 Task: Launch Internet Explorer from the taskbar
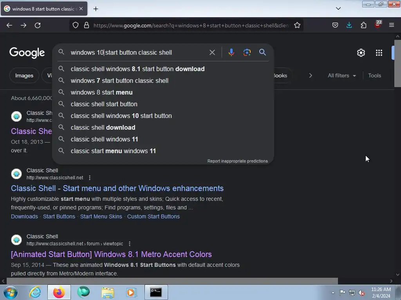35,292
